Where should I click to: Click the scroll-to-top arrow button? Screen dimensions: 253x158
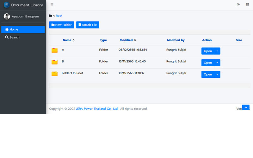point(246,107)
